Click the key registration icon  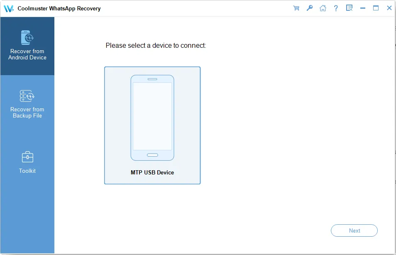tap(309, 8)
